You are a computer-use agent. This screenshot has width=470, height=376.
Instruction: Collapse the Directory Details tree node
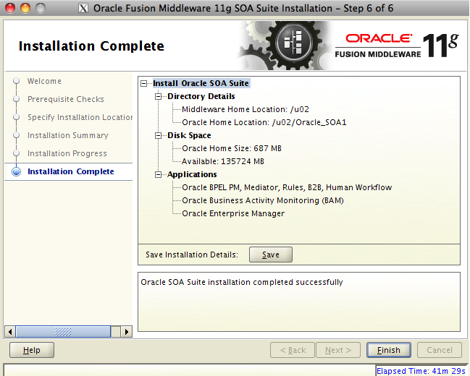point(159,96)
